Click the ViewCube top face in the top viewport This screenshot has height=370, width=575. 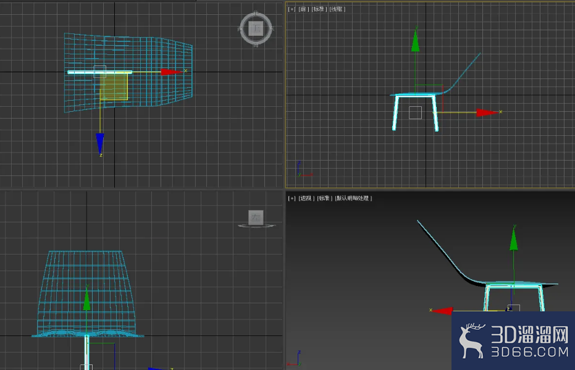pos(256,28)
